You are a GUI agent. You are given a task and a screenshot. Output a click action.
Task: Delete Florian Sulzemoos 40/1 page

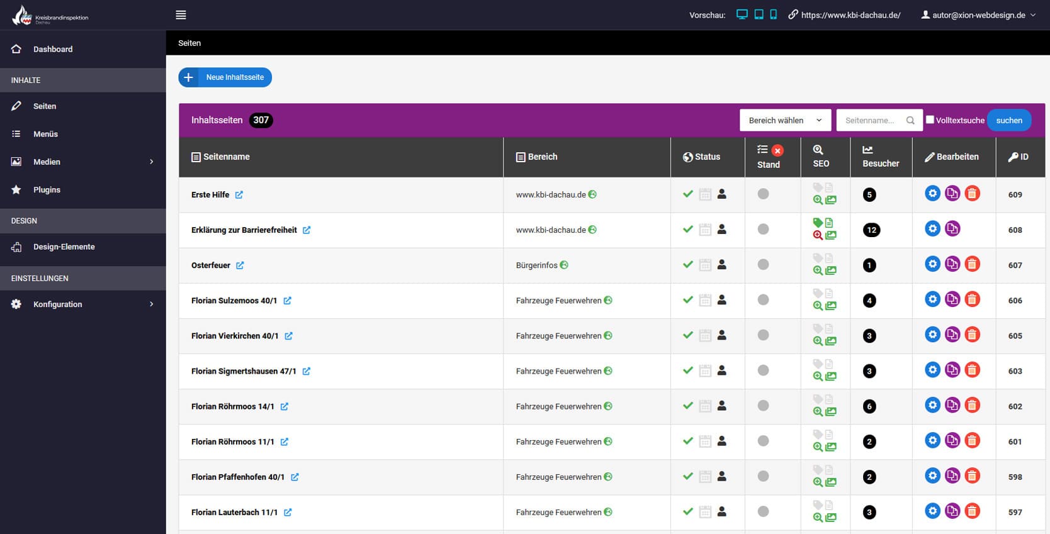[x=973, y=299]
